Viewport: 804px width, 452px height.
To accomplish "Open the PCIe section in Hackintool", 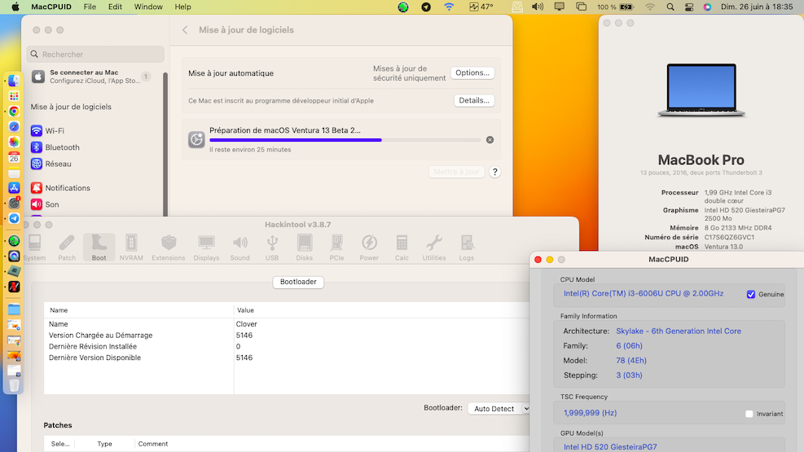I will click(336, 248).
